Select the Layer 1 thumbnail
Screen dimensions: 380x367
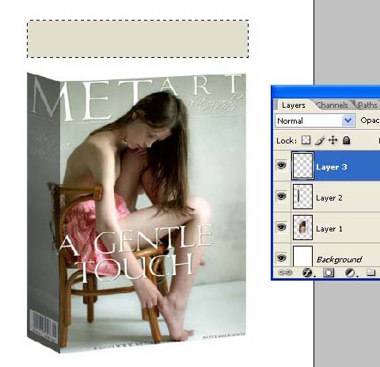coord(302,227)
